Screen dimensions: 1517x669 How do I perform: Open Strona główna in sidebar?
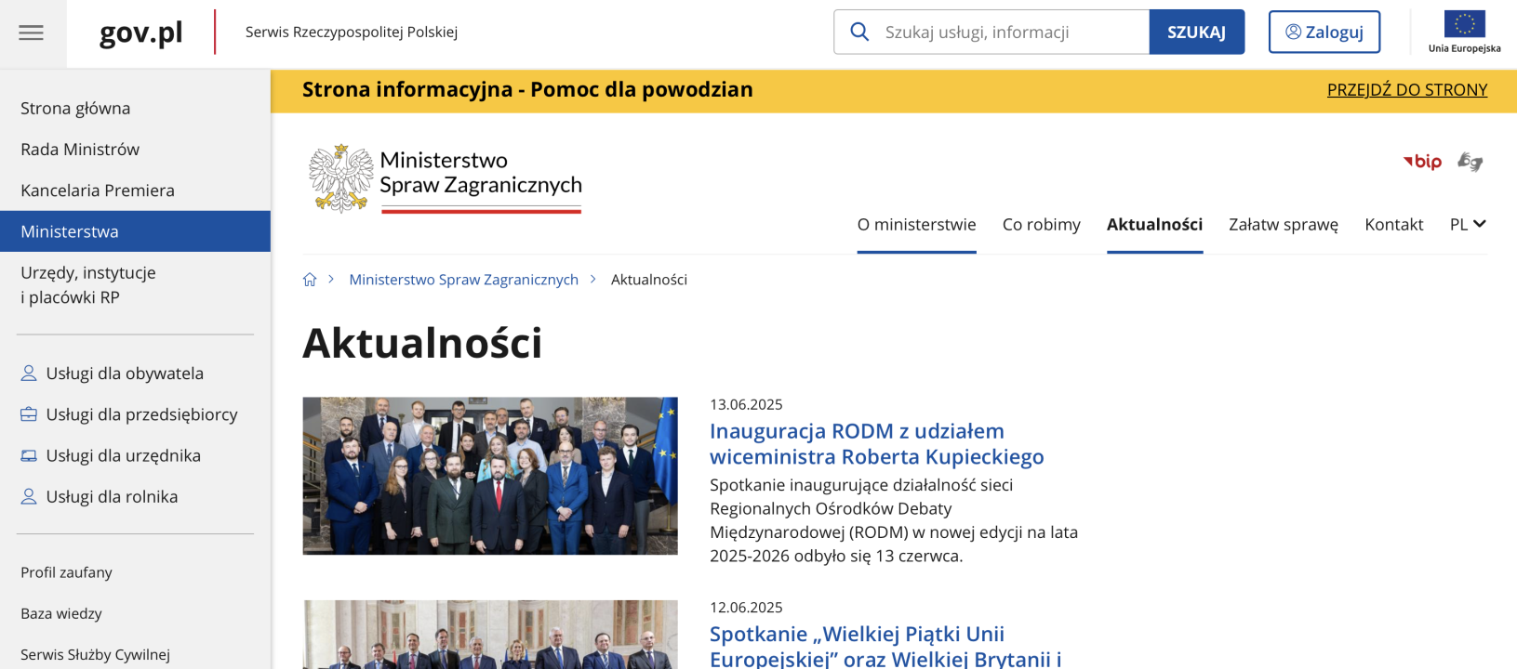click(75, 109)
